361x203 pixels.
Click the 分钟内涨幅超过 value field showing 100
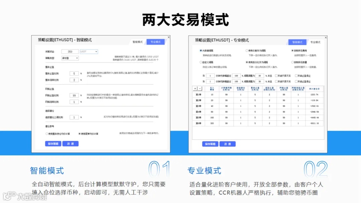tap(236, 75)
